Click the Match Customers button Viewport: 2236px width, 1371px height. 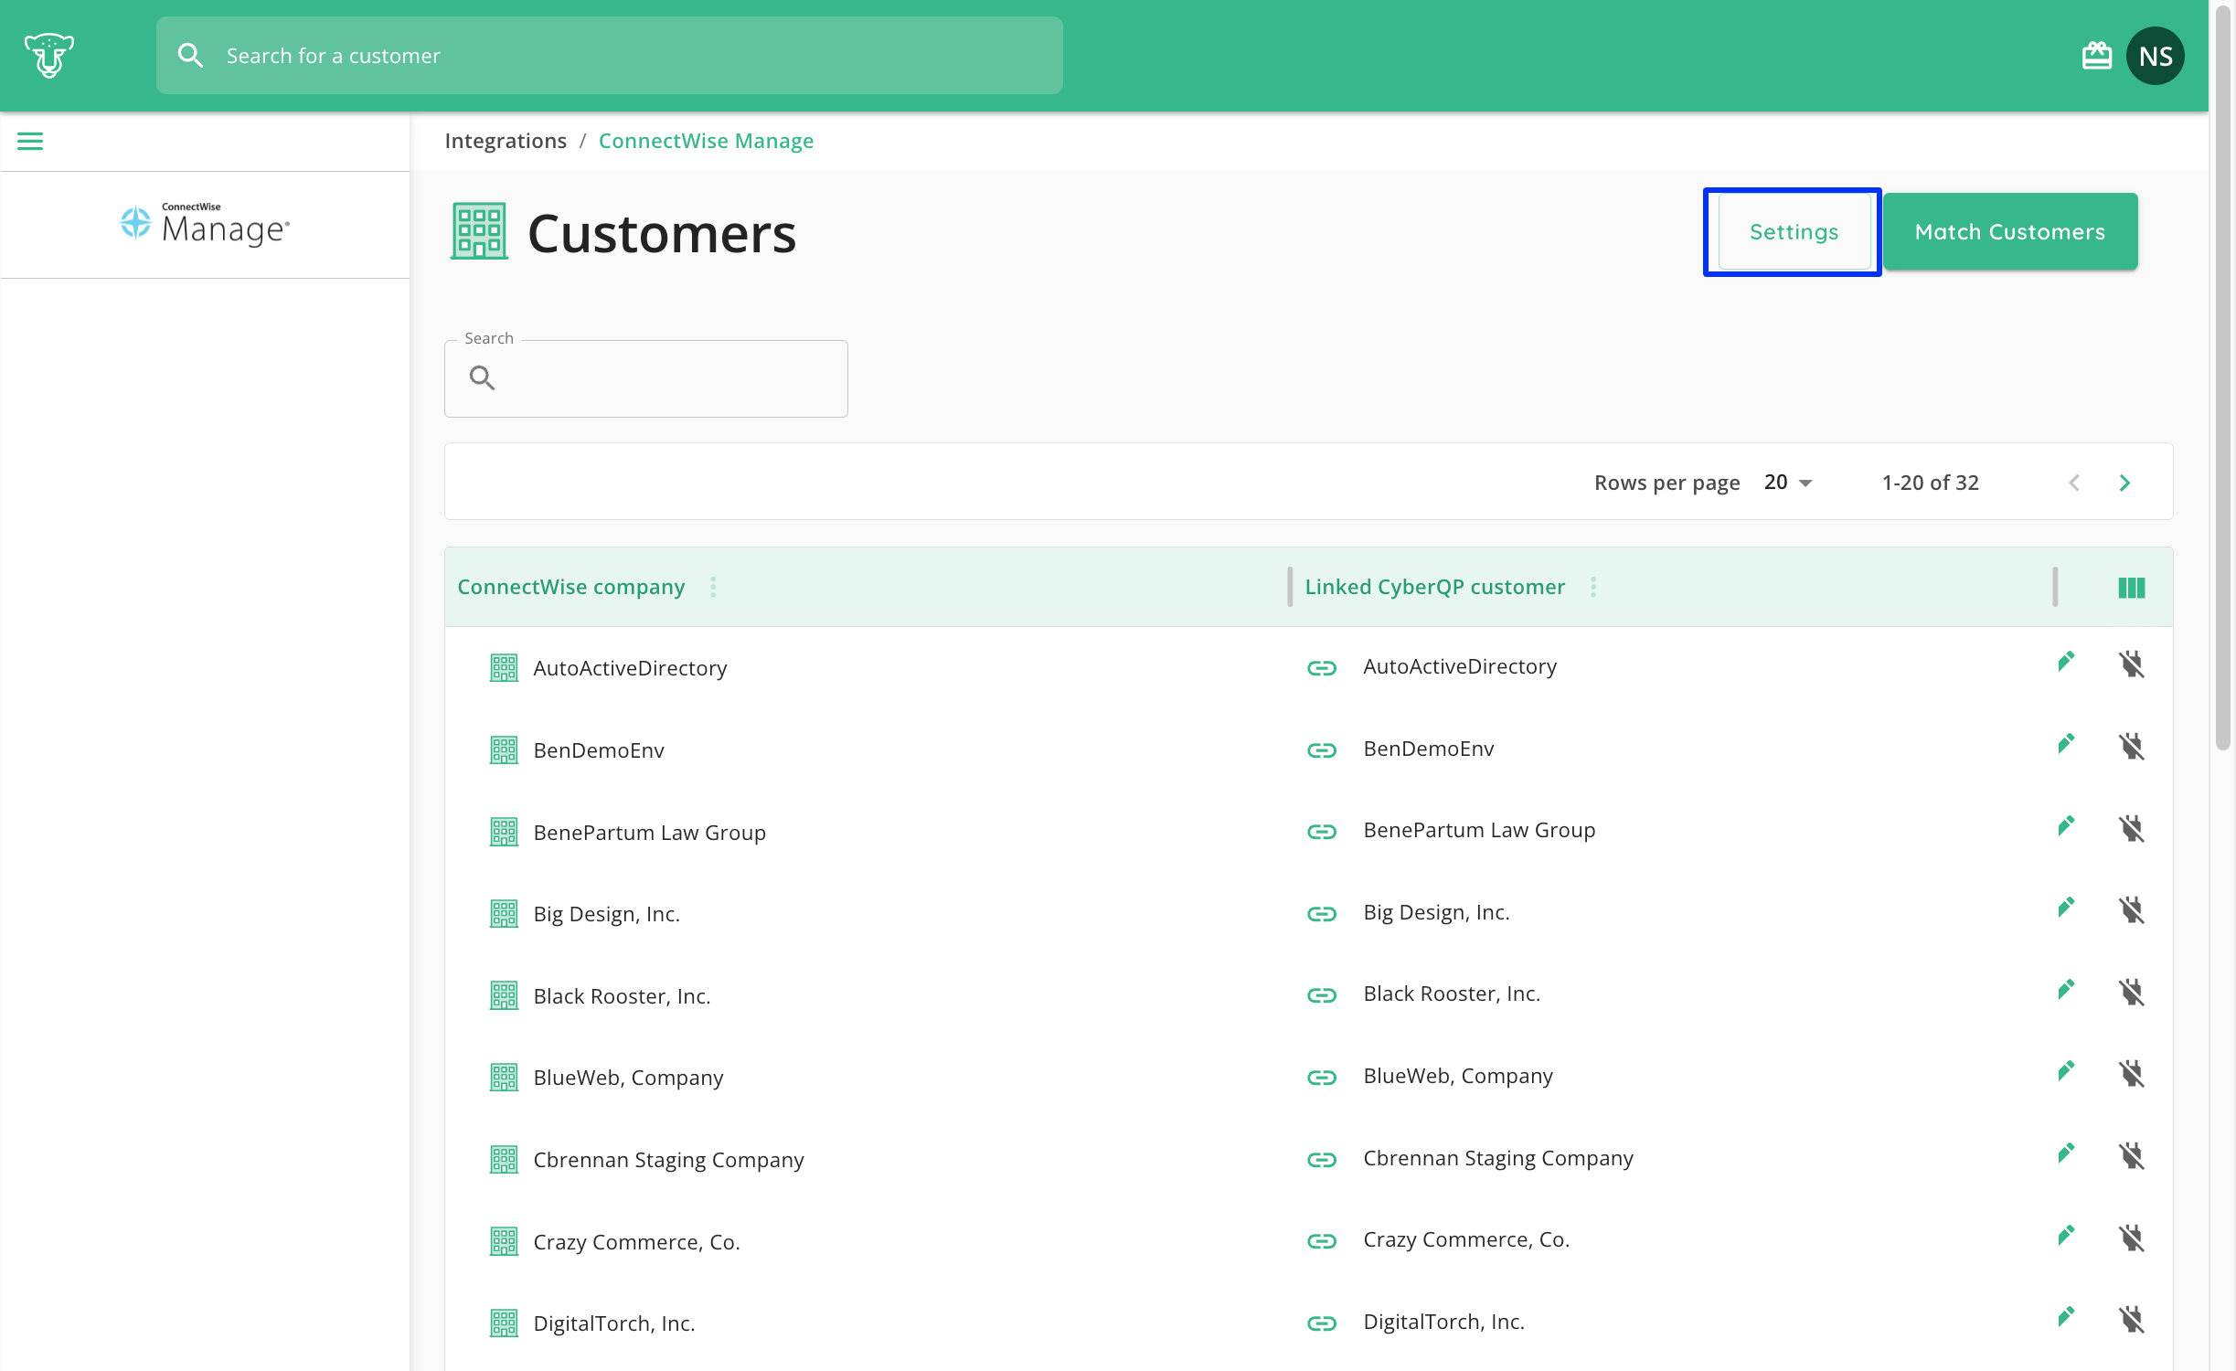(x=2010, y=232)
